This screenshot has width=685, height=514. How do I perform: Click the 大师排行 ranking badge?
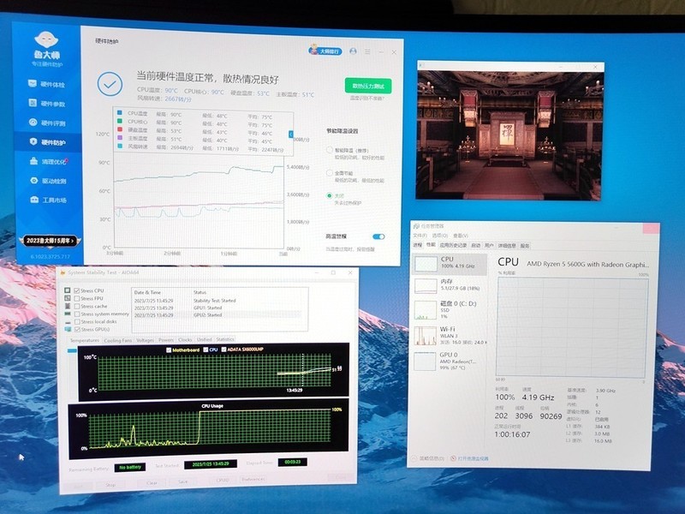(325, 51)
